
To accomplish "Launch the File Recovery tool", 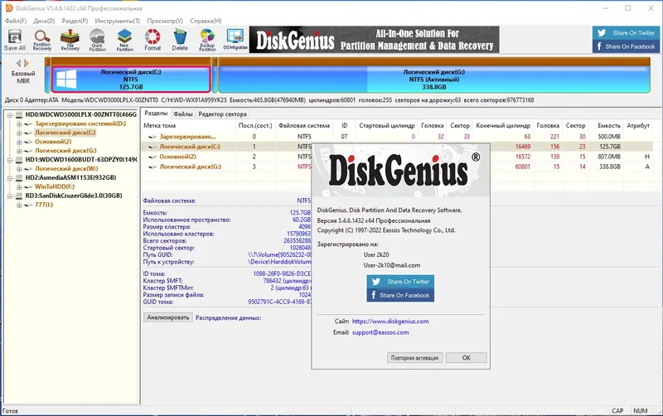I will [70, 40].
